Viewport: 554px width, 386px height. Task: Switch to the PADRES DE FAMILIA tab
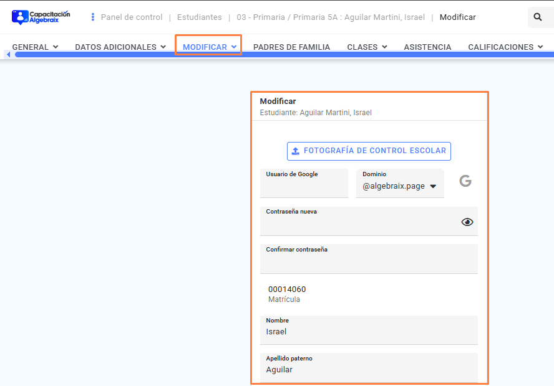pyautogui.click(x=291, y=47)
